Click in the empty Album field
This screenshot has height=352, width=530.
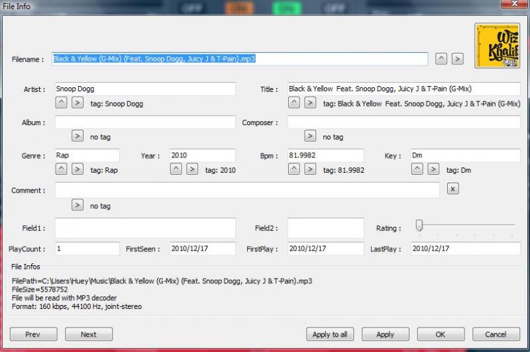pos(145,122)
